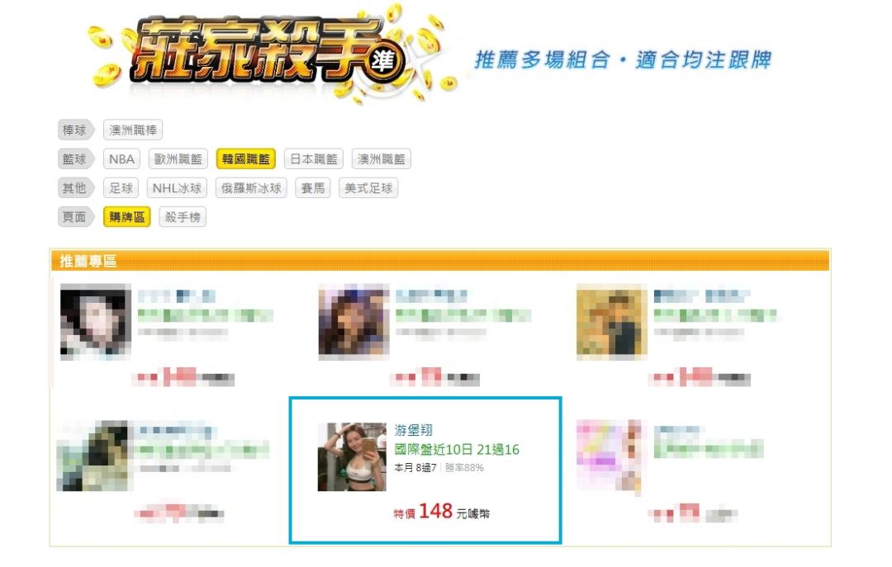
Task: Select 美式足球 category
Action: pos(368,188)
